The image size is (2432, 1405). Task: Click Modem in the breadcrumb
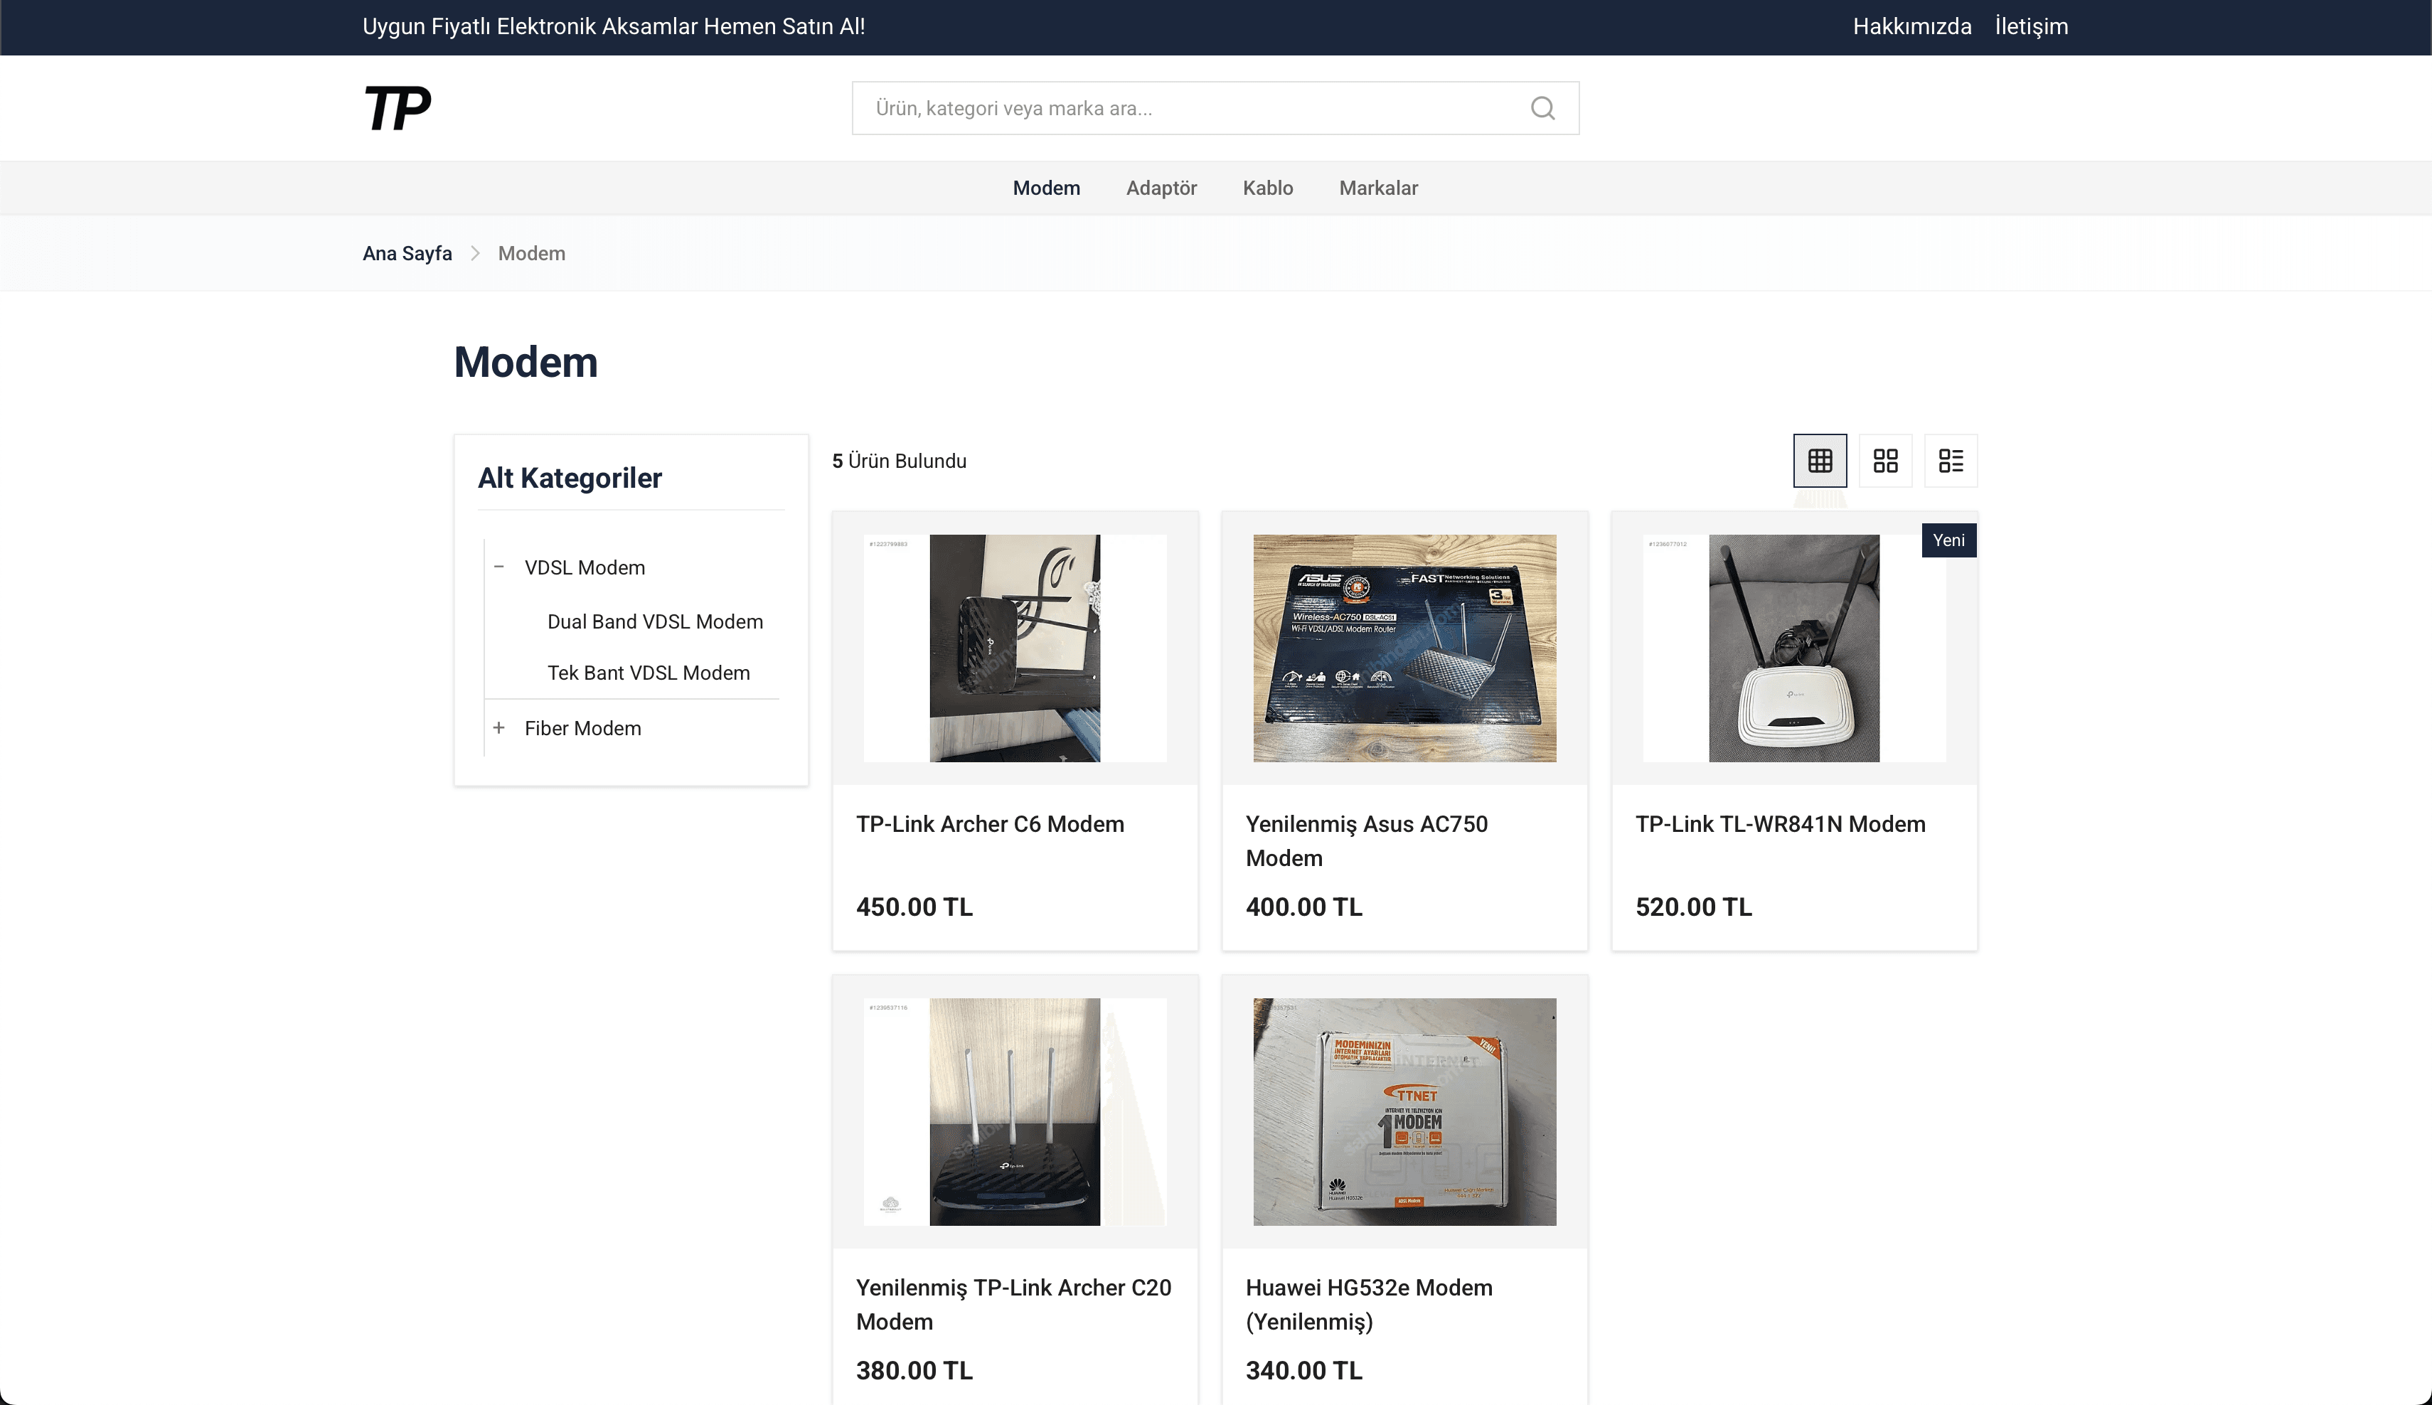[532, 253]
